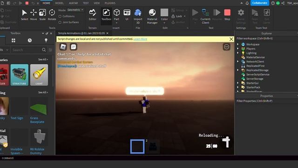This screenshot has width=298, height=168.
Task: Click the Filter Properties field
Action: [267, 101]
